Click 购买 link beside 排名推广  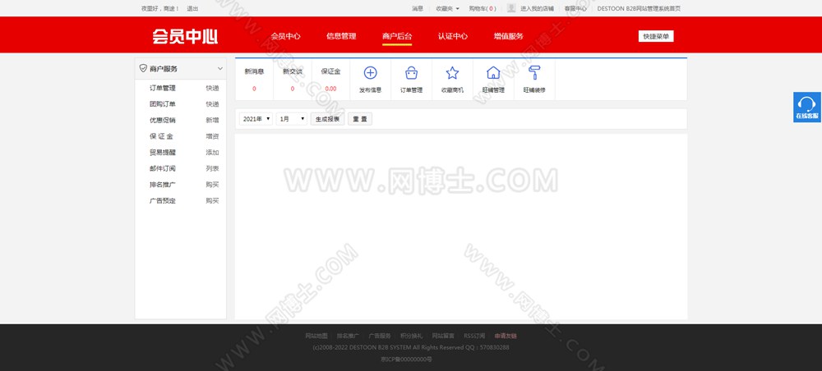(212, 185)
